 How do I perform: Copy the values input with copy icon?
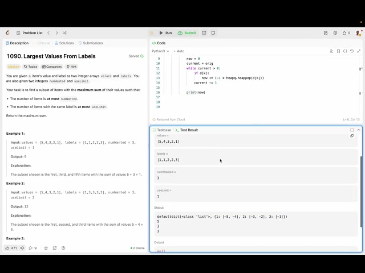(352, 136)
